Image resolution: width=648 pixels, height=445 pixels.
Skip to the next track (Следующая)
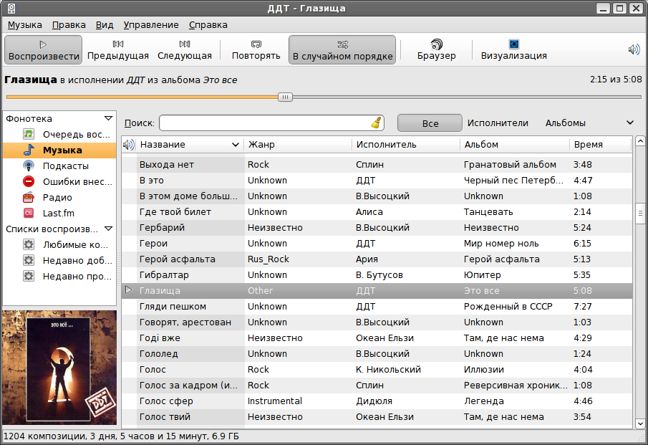click(x=184, y=49)
